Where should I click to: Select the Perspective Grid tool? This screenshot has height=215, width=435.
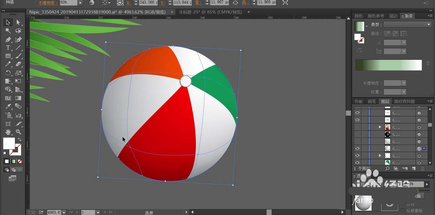tap(18, 89)
